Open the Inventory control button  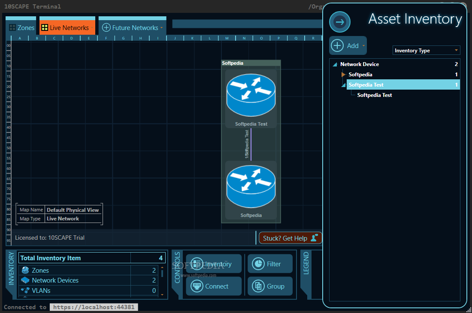coord(214,264)
